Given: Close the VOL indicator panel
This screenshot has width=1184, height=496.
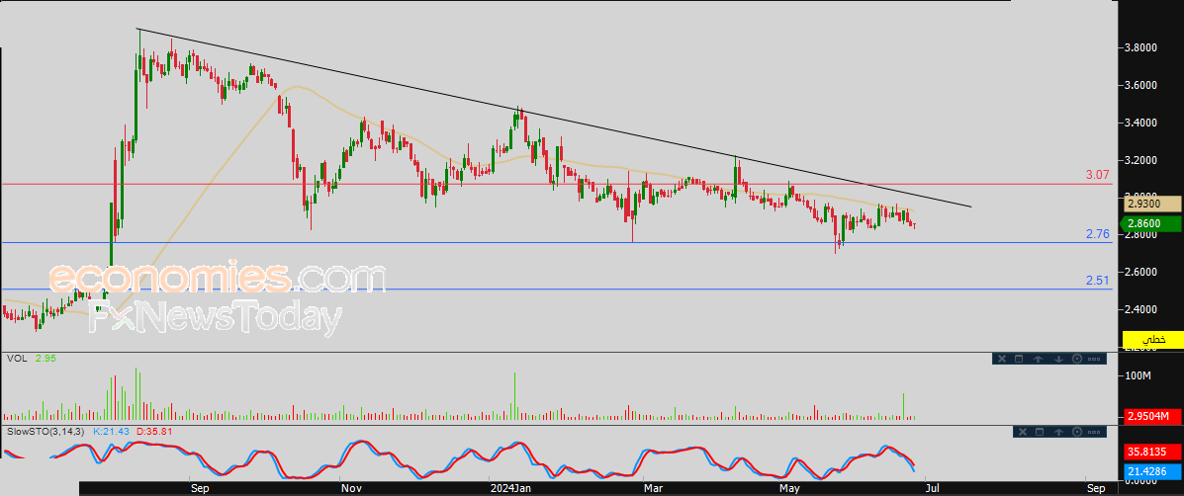Looking at the screenshot, I should [1002, 359].
